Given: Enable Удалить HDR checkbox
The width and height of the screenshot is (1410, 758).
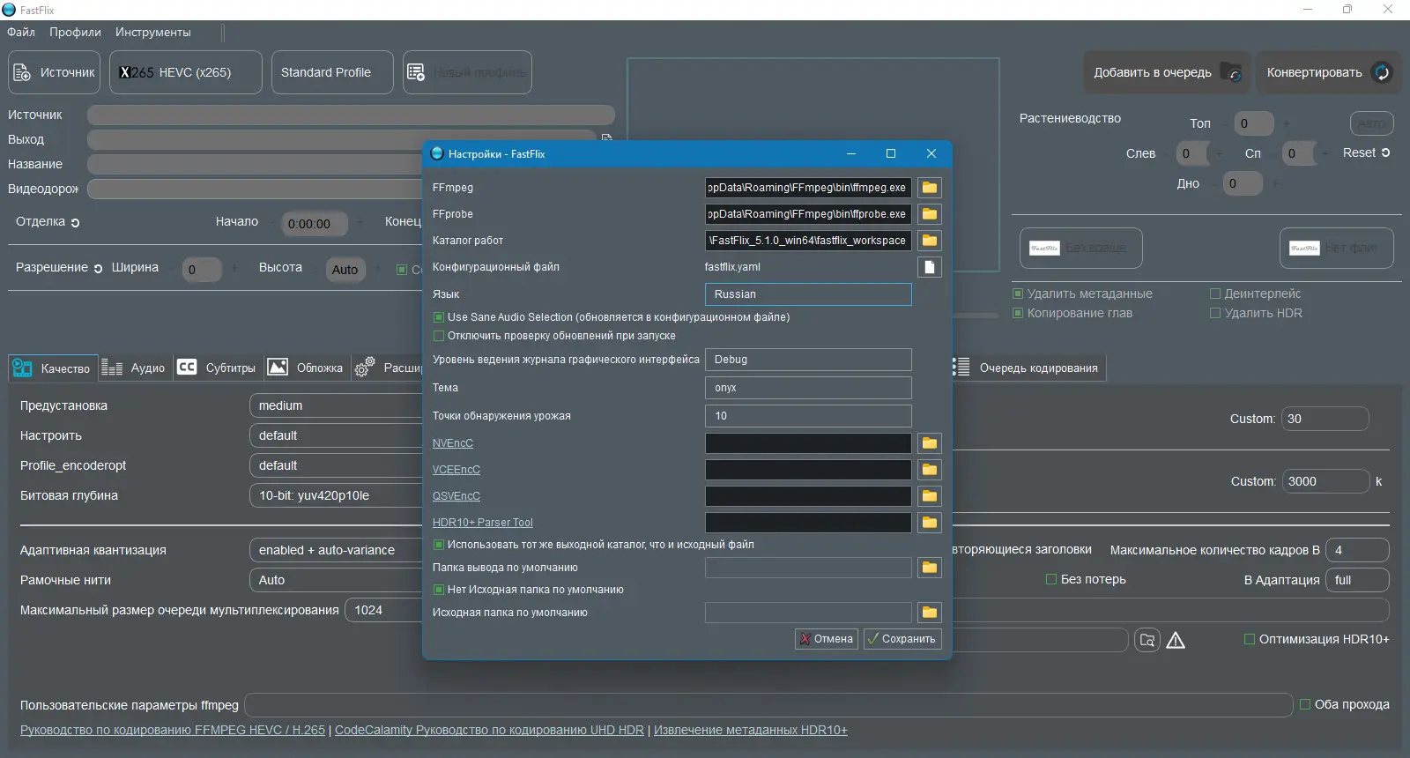Looking at the screenshot, I should point(1215,313).
